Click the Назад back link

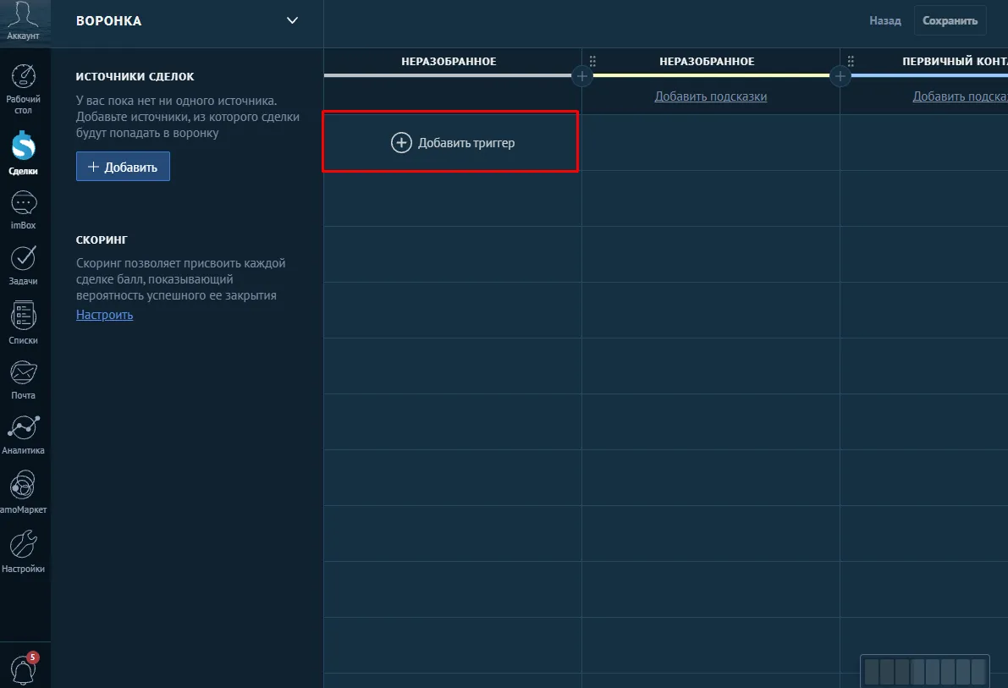(x=885, y=20)
